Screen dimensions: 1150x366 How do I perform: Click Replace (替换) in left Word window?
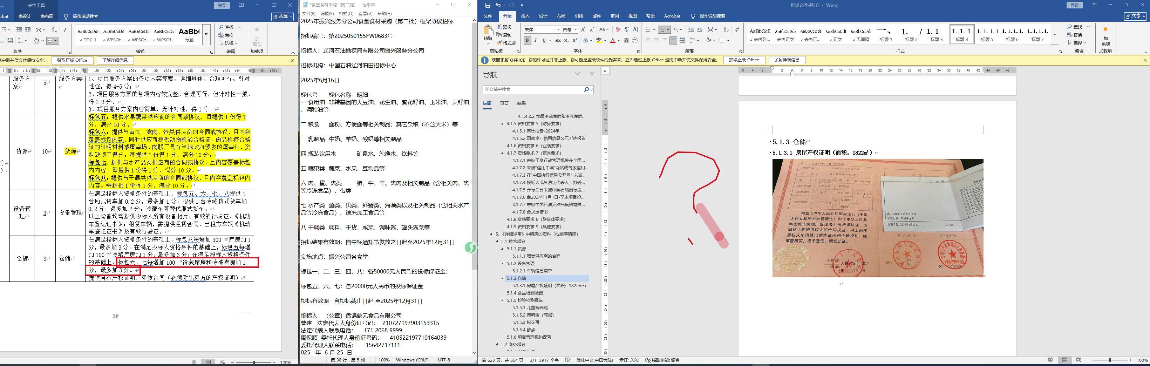pos(226,35)
